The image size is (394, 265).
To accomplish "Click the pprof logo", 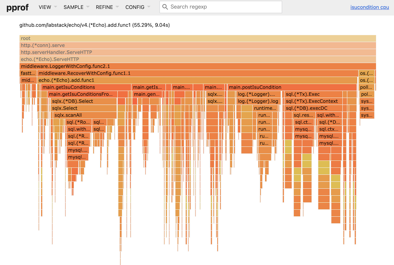I will pyautogui.click(x=17, y=7).
